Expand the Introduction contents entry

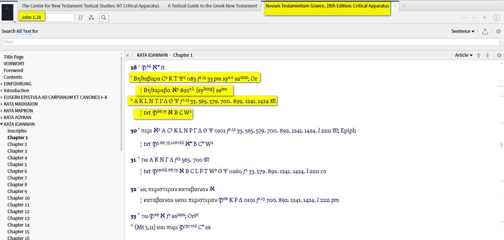click(2, 91)
